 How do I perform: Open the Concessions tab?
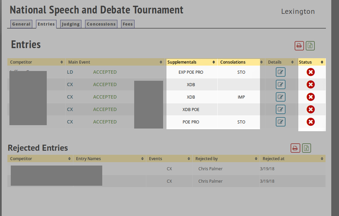click(x=101, y=24)
